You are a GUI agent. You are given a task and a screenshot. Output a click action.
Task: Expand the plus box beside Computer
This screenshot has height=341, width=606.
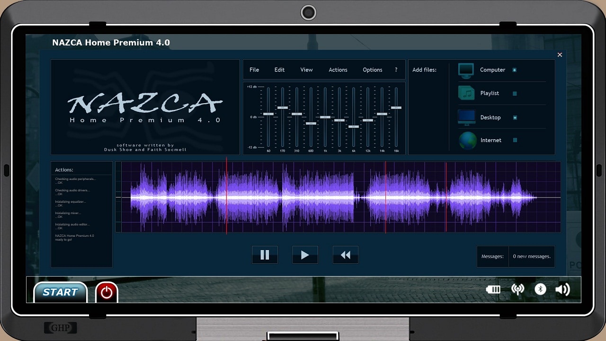(x=515, y=70)
